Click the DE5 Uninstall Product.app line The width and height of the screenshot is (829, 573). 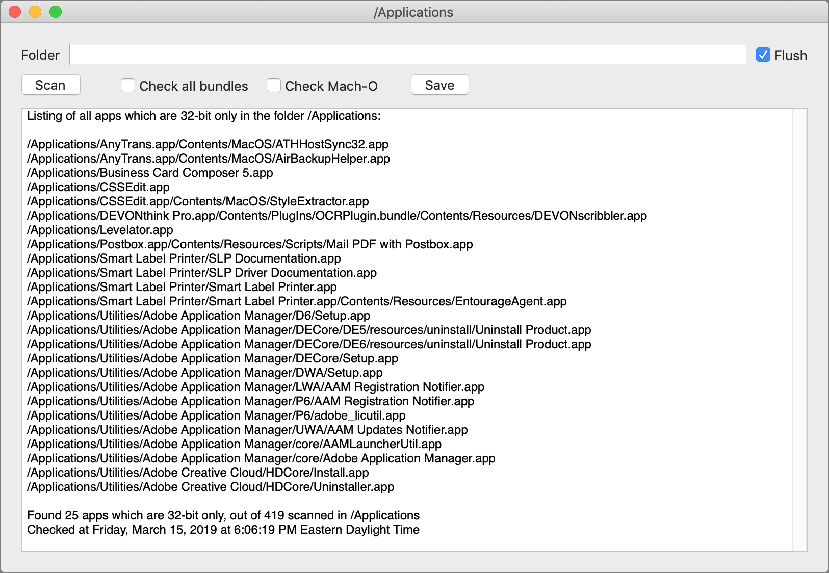click(x=309, y=330)
